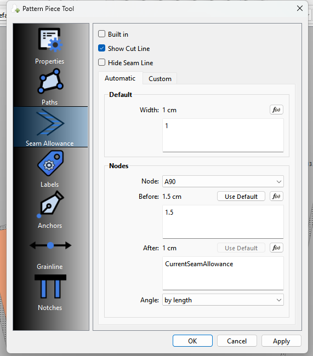
Task: Select the Seam Allowance section icon
Action: tap(50, 123)
